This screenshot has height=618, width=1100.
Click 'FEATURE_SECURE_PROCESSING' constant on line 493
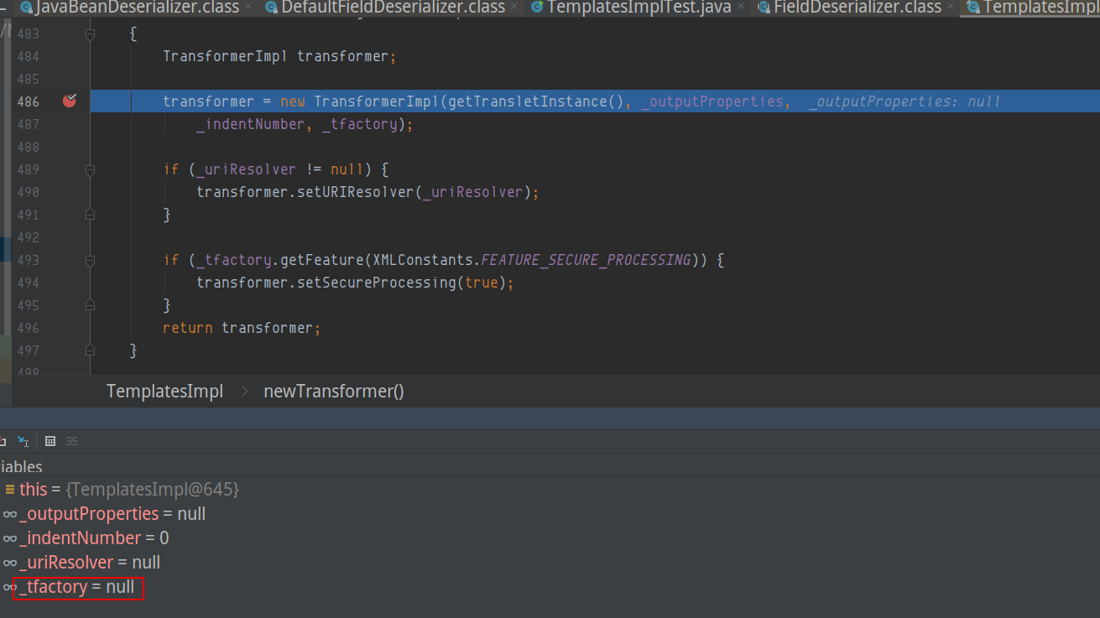[586, 260]
